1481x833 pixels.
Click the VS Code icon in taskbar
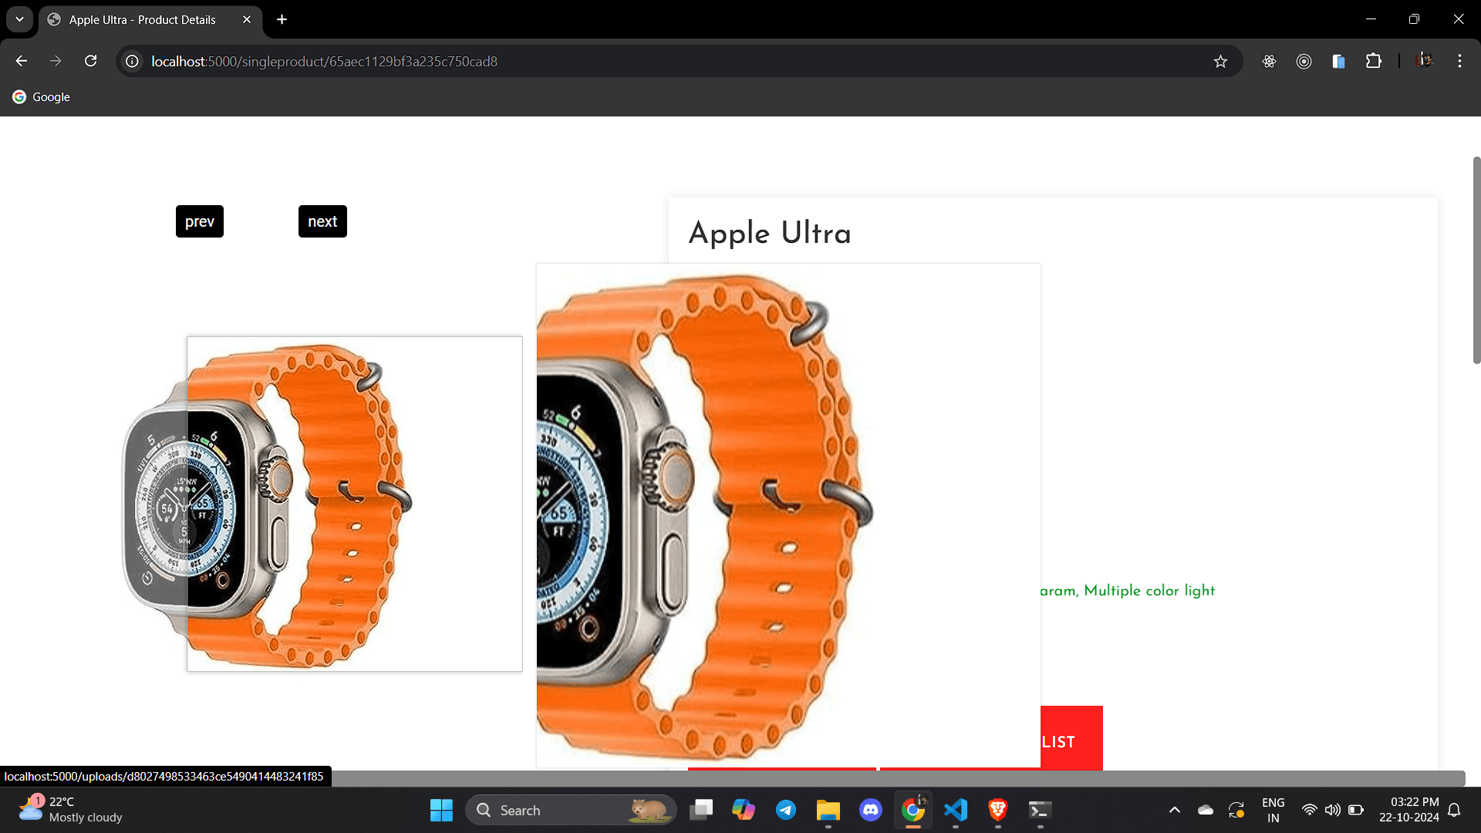tap(955, 810)
